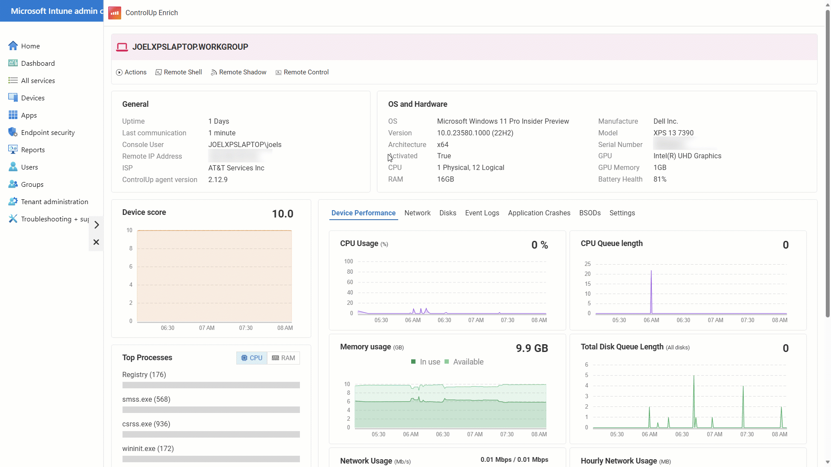Click the scrollbar down arrow
831x467 pixels.
[828, 462]
